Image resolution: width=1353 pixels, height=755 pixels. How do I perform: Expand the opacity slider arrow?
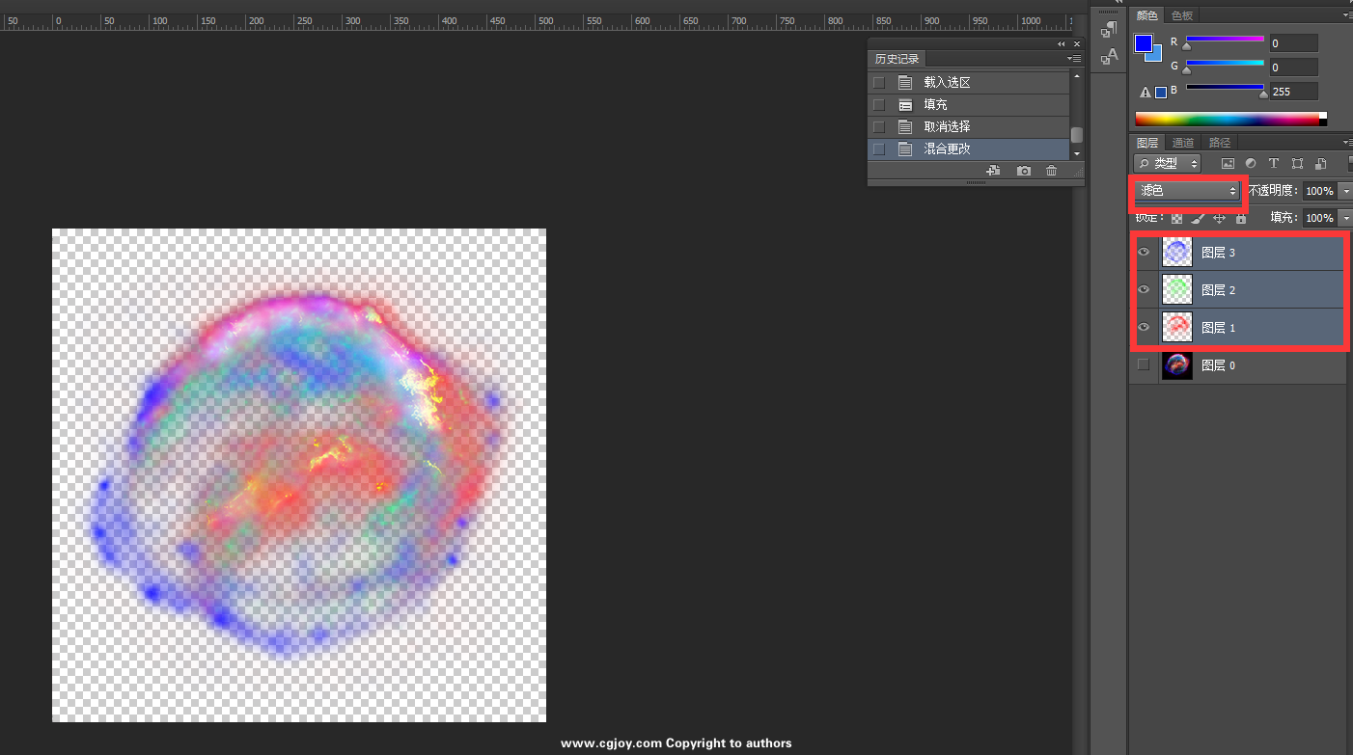[1345, 191]
